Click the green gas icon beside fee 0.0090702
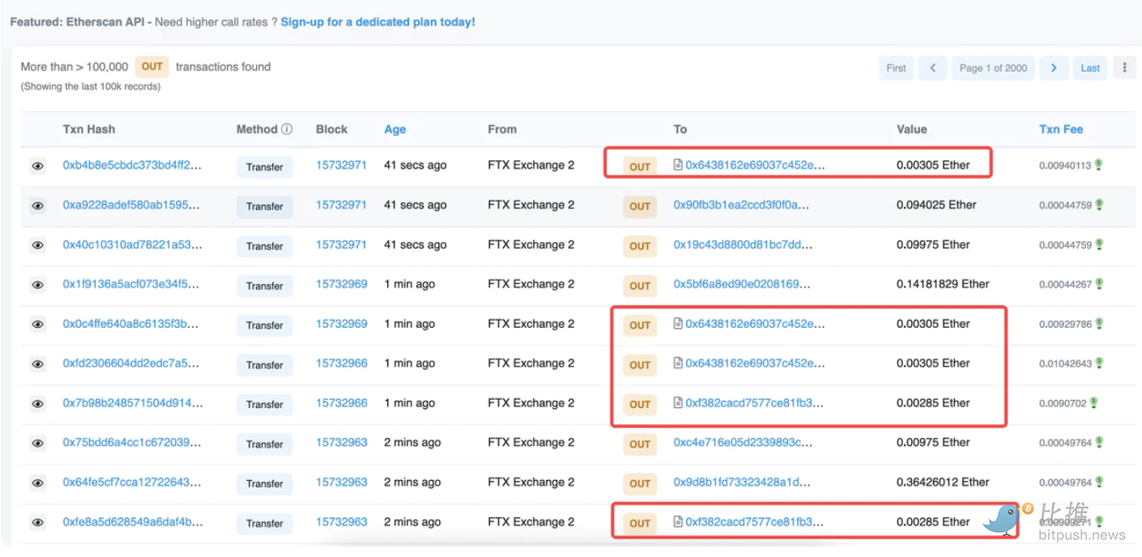This screenshot has height=557, width=1142. tap(1094, 403)
